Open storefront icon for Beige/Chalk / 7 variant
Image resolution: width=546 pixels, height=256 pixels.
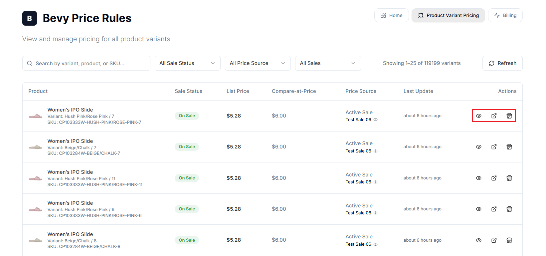(x=509, y=147)
